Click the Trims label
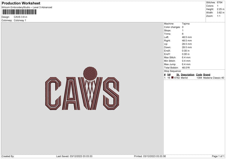The image size is (226, 159). [168, 34]
